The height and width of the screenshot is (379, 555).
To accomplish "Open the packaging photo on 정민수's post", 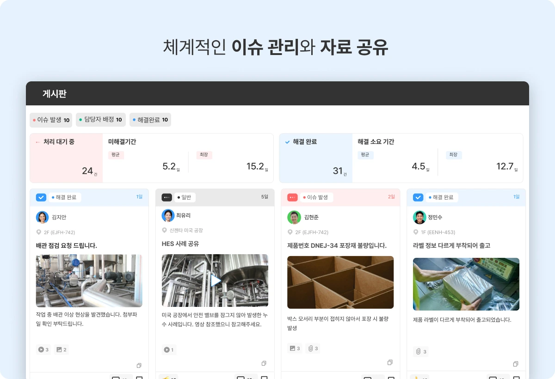I will coord(466,284).
